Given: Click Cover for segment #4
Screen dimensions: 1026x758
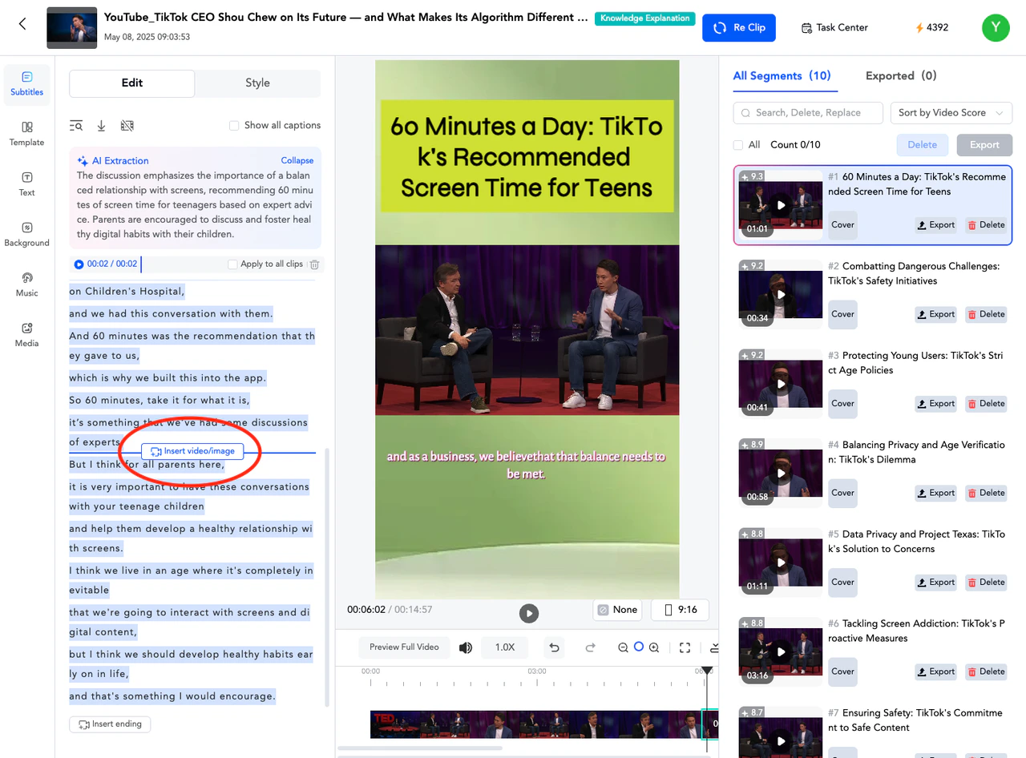Looking at the screenshot, I should (x=842, y=493).
